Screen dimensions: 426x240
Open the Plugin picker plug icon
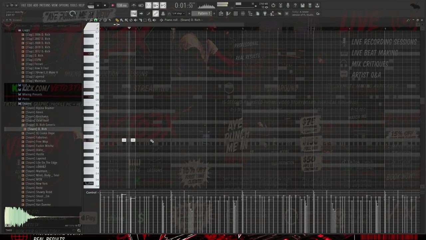265,13
